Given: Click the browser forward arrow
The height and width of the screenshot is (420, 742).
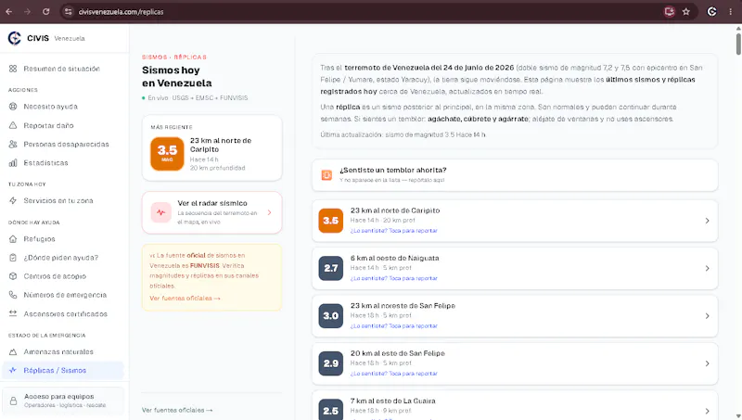Looking at the screenshot, I should coord(27,12).
